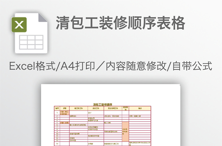
Task: Click row number 3 cell
Action: click(57, 118)
